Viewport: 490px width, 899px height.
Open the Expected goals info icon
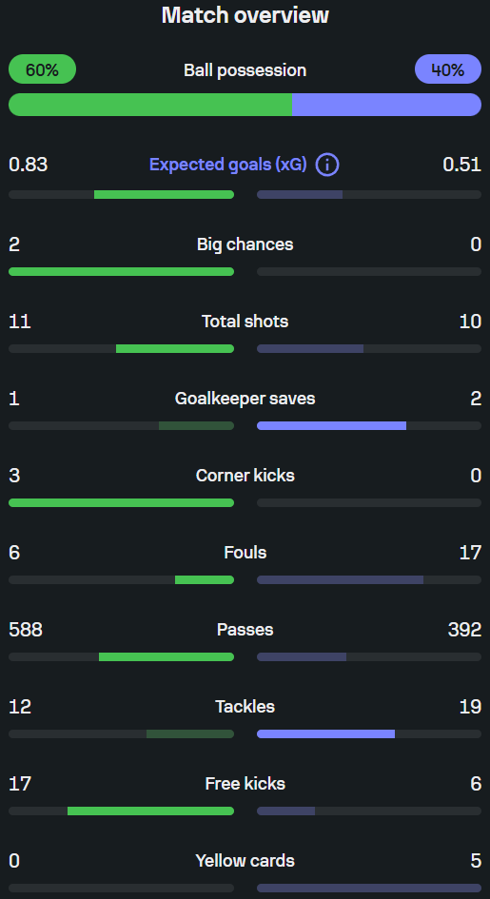pos(327,166)
